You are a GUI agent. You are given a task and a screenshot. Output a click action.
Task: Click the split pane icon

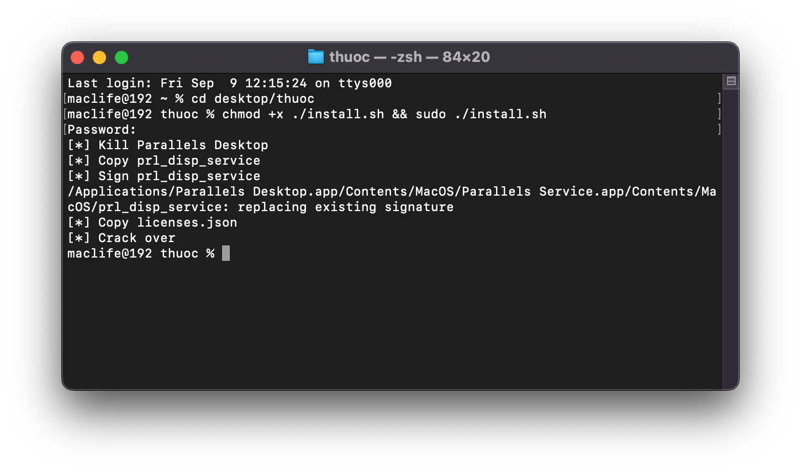click(731, 81)
